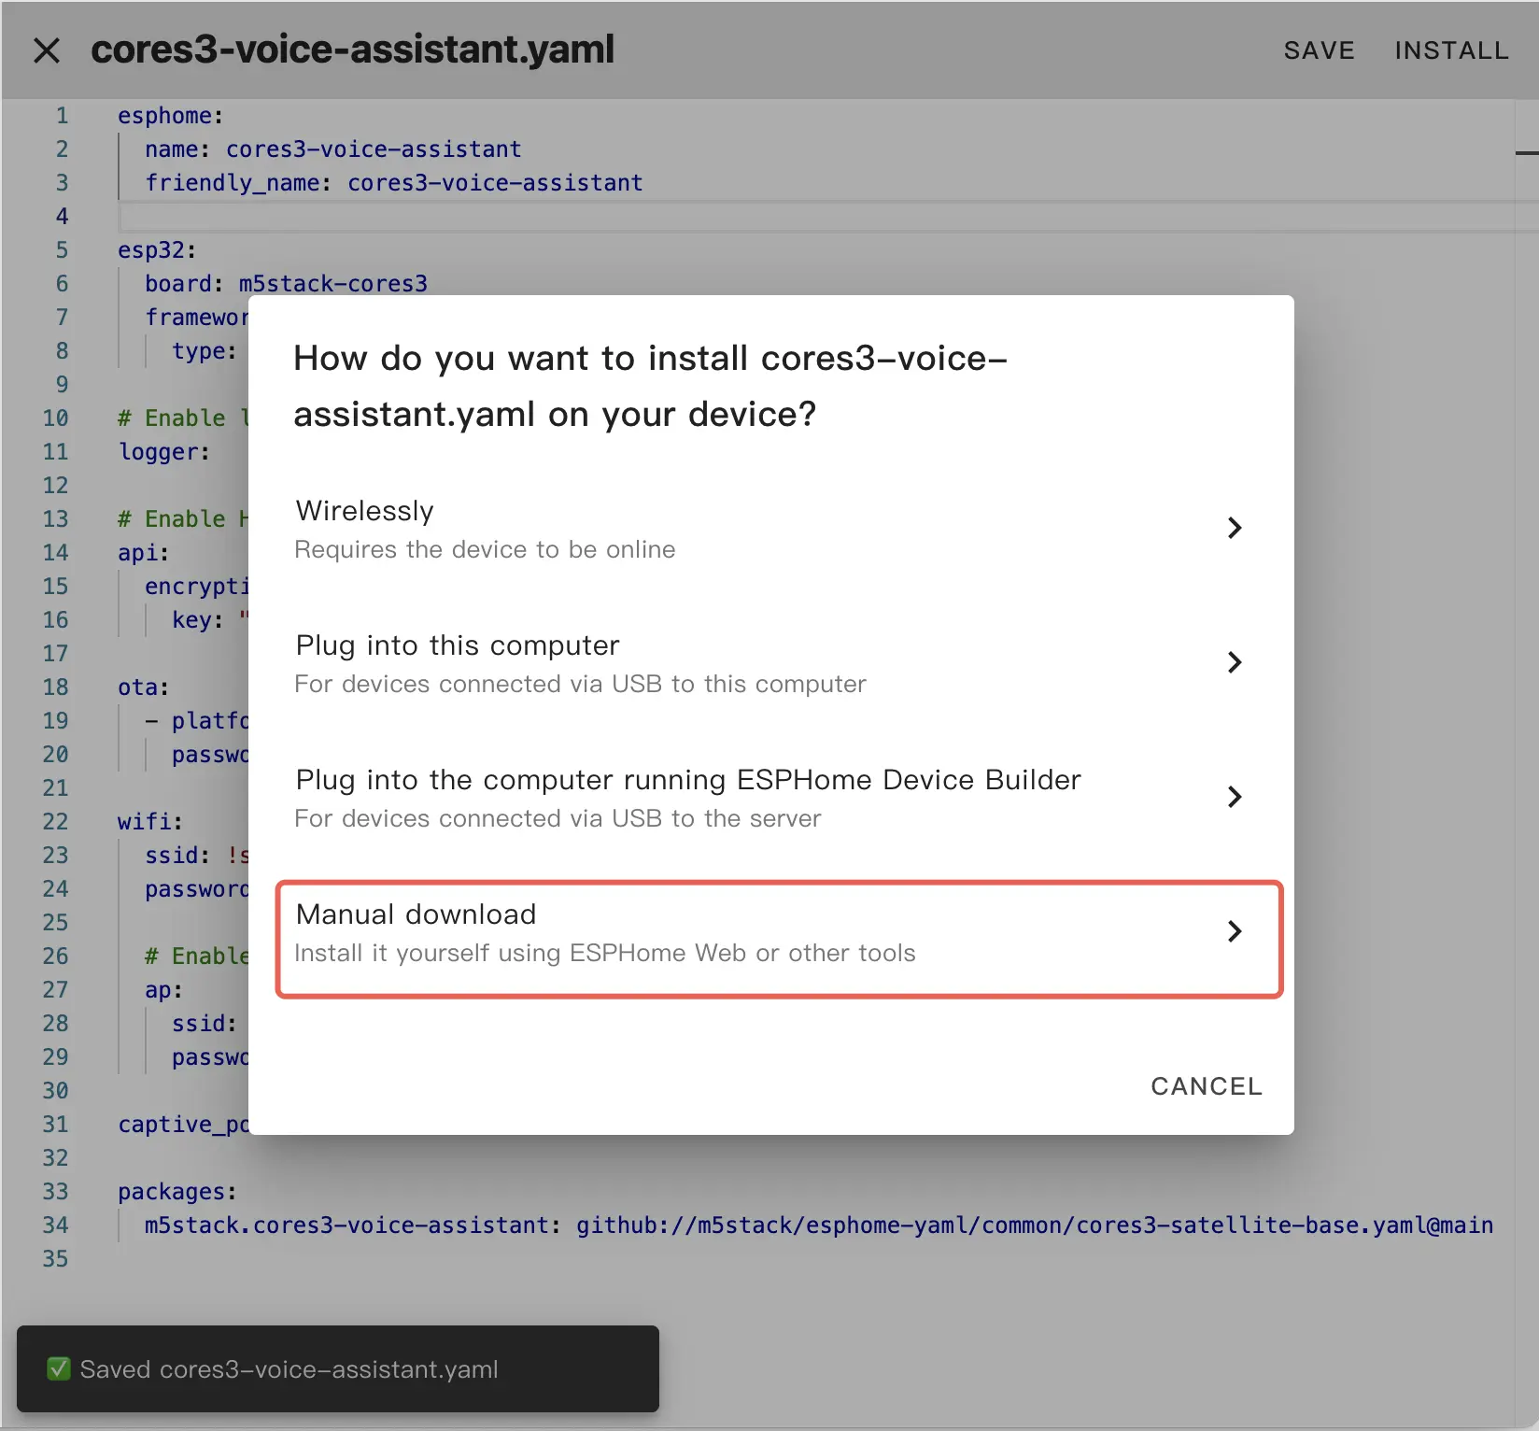The height and width of the screenshot is (1431, 1539).
Task: Click the green checkmark in the saved notification
Action: 59,1369
